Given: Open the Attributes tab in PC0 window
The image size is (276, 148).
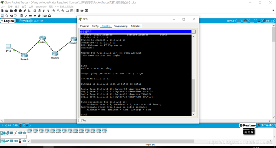Looking at the screenshot, I should (136, 26).
